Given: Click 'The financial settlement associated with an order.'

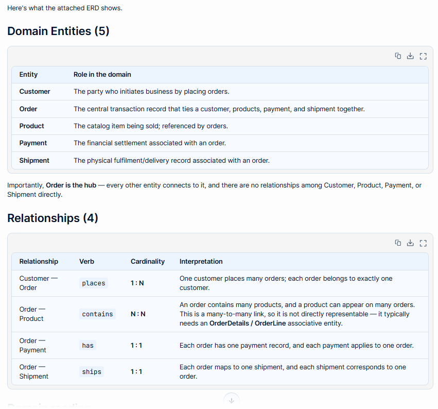Looking at the screenshot, I should coord(150,143).
